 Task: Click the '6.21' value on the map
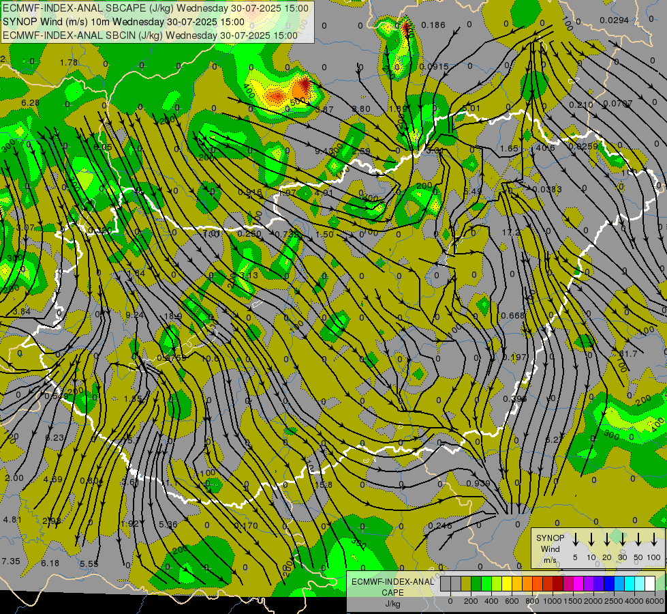pos(555,440)
